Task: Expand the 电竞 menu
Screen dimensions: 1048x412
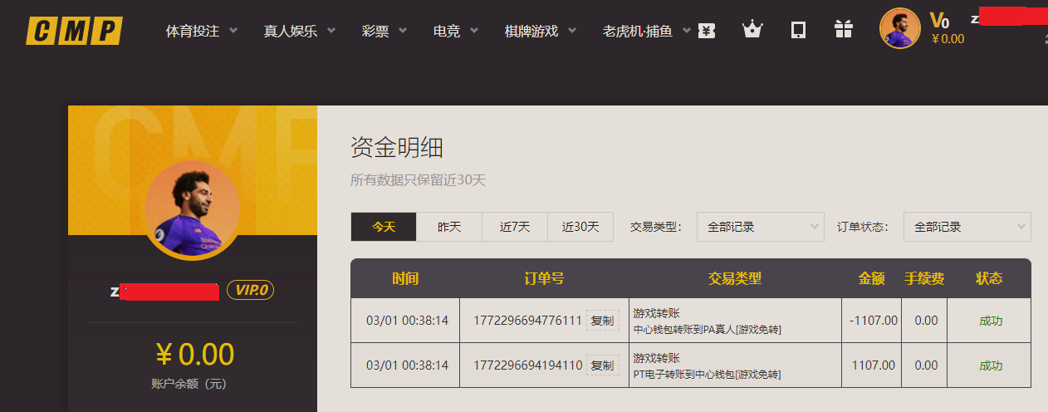Action: coord(456,31)
